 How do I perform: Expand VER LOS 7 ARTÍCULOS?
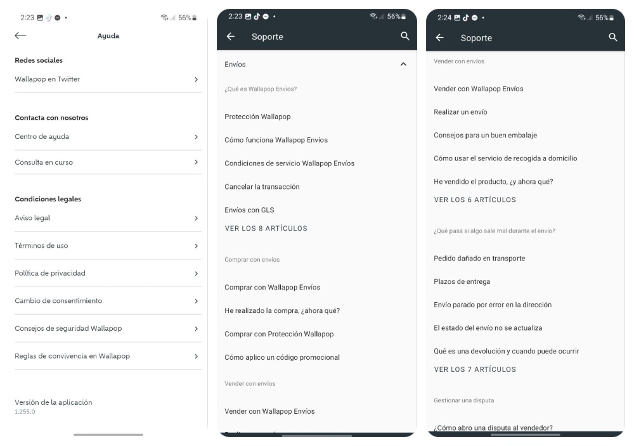point(475,369)
